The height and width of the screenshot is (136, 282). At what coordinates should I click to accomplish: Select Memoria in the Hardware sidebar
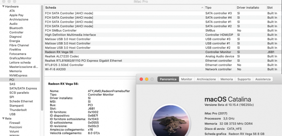pos(16,71)
